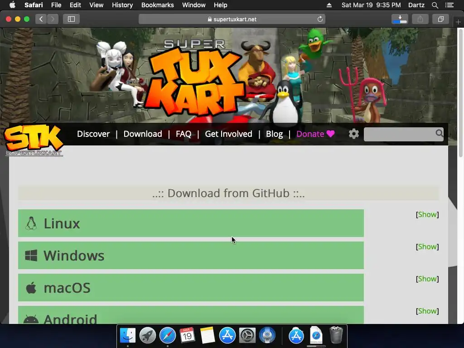The image size is (464, 348).
Task: Open the downloads file stack in Dock
Action: tap(316, 335)
